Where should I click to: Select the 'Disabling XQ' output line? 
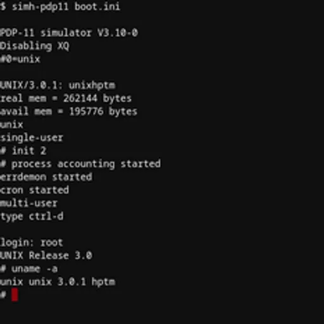[34, 46]
